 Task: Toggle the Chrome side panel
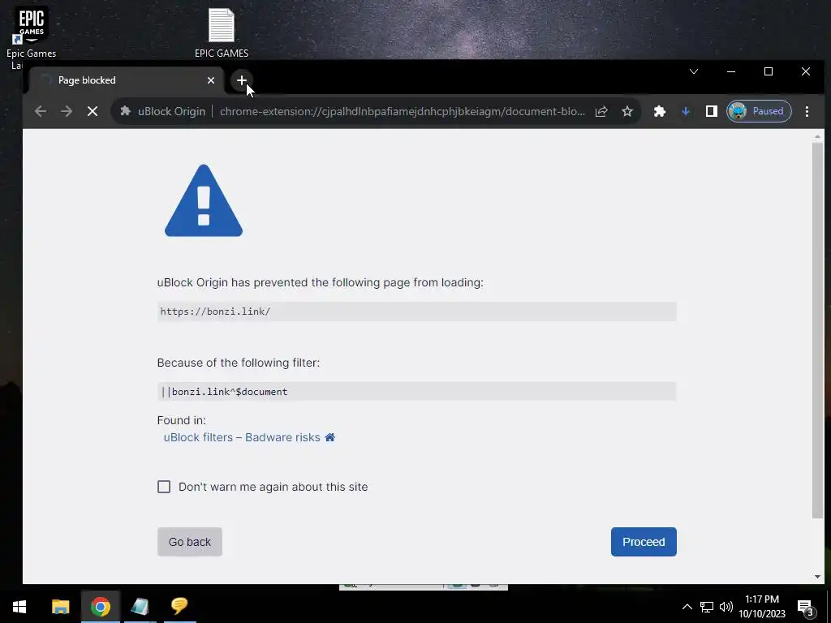click(x=711, y=111)
